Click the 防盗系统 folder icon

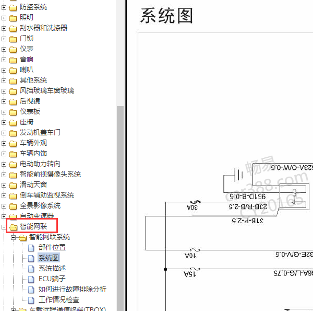click(13, 8)
